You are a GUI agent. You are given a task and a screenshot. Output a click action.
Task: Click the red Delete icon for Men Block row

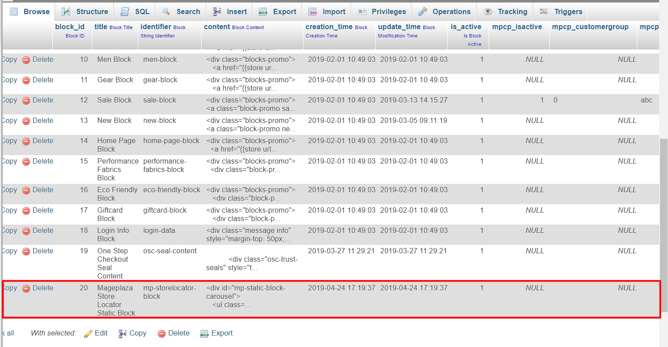pyautogui.click(x=26, y=60)
